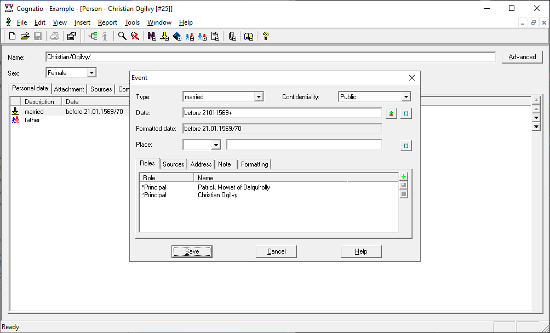Show the green pedigree tree icon
The height and width of the screenshot is (333, 550).
click(93, 36)
